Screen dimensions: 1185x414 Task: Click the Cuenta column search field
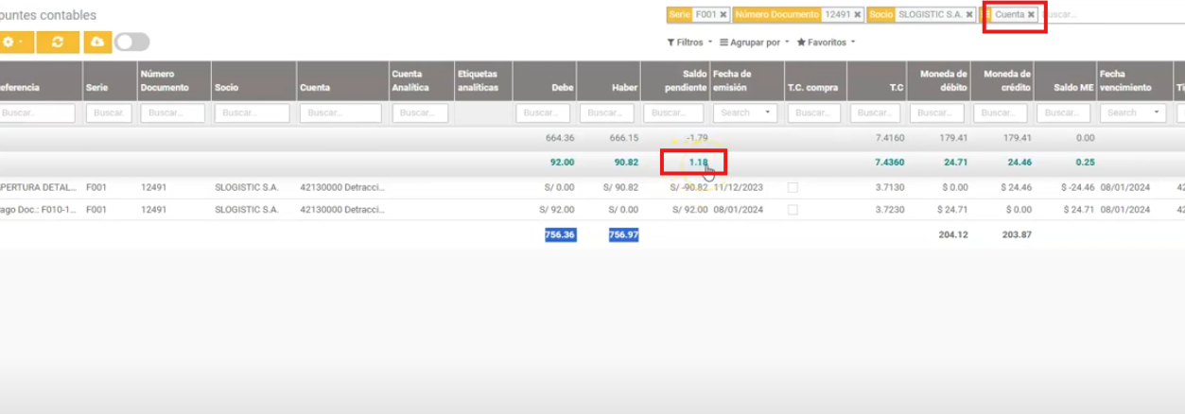coord(340,112)
